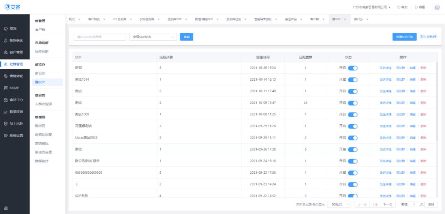The width and height of the screenshot is (445, 214).
Task: Open 数据绩效 chart icon in sidebar
Action: point(6,112)
